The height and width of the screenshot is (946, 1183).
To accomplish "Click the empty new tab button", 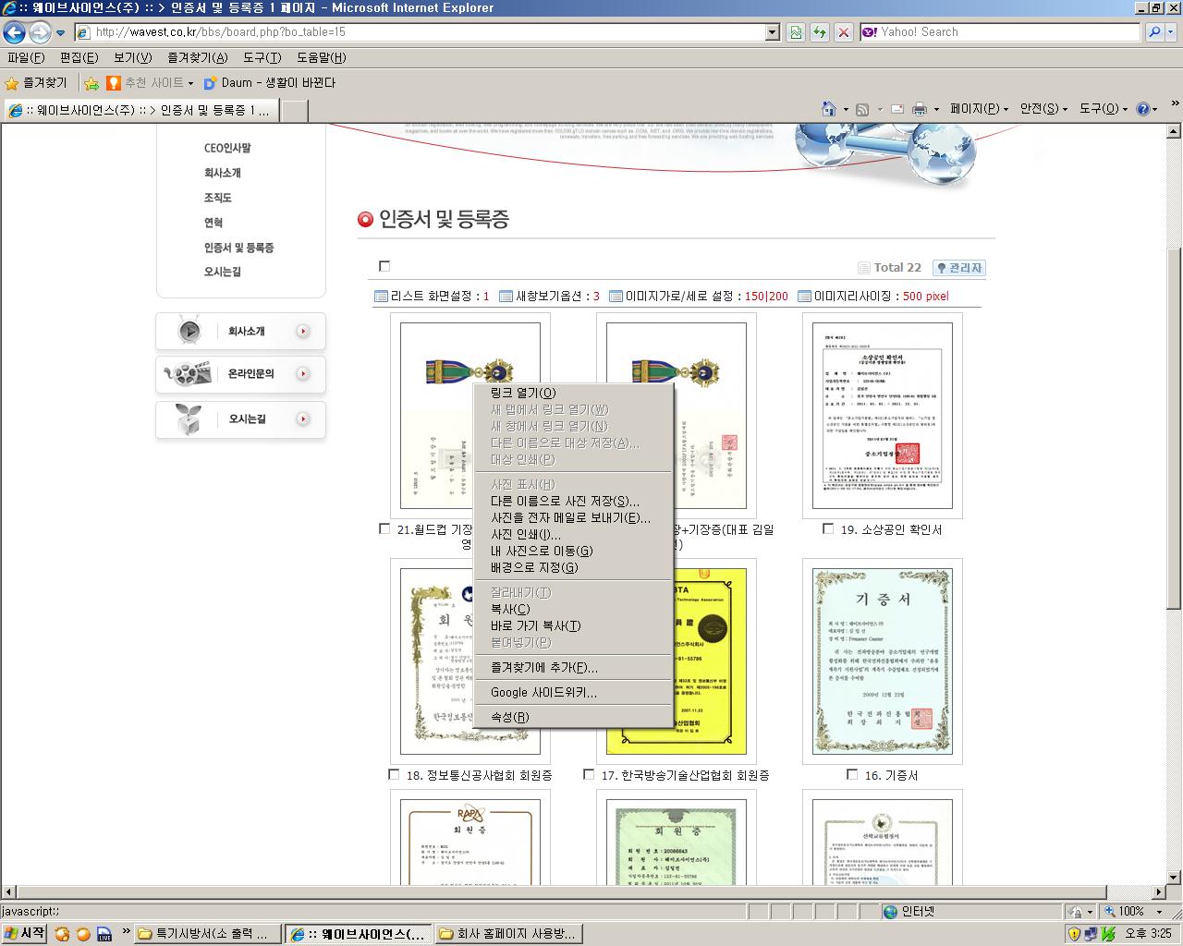I will [294, 111].
